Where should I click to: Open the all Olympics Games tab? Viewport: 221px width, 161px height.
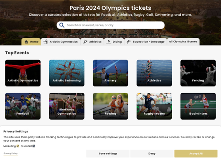(x=183, y=42)
